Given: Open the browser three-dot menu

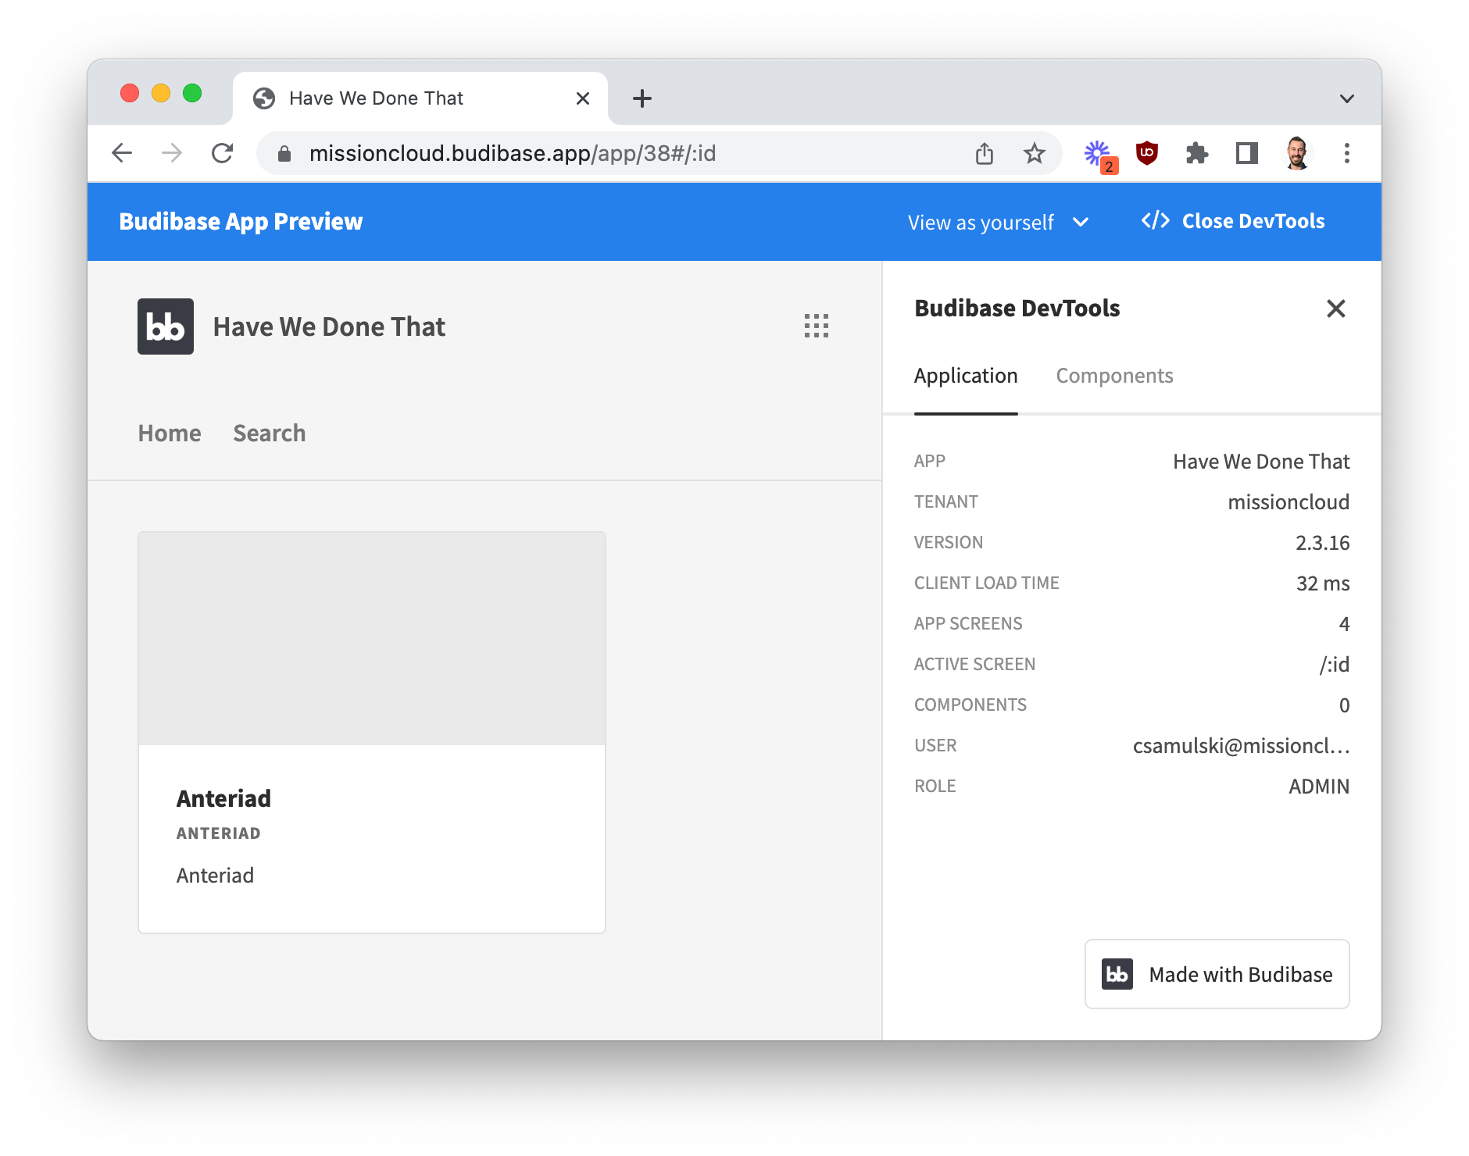Looking at the screenshot, I should click(x=1346, y=153).
